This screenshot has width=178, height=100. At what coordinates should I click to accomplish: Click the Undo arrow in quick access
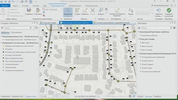(x=13, y=1)
